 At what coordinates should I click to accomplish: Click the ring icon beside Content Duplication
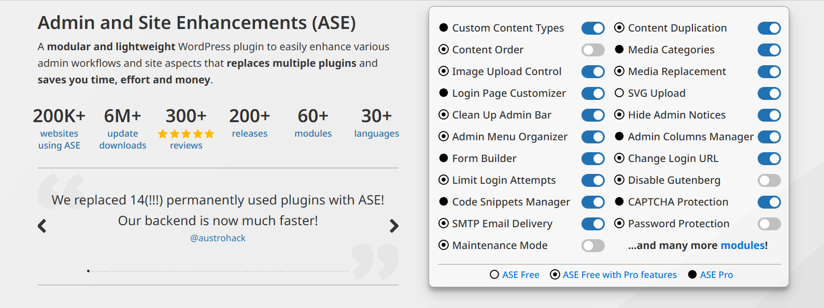(x=619, y=28)
